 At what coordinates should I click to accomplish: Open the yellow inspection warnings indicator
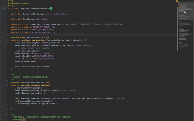pyautogui.click(x=177, y=1)
